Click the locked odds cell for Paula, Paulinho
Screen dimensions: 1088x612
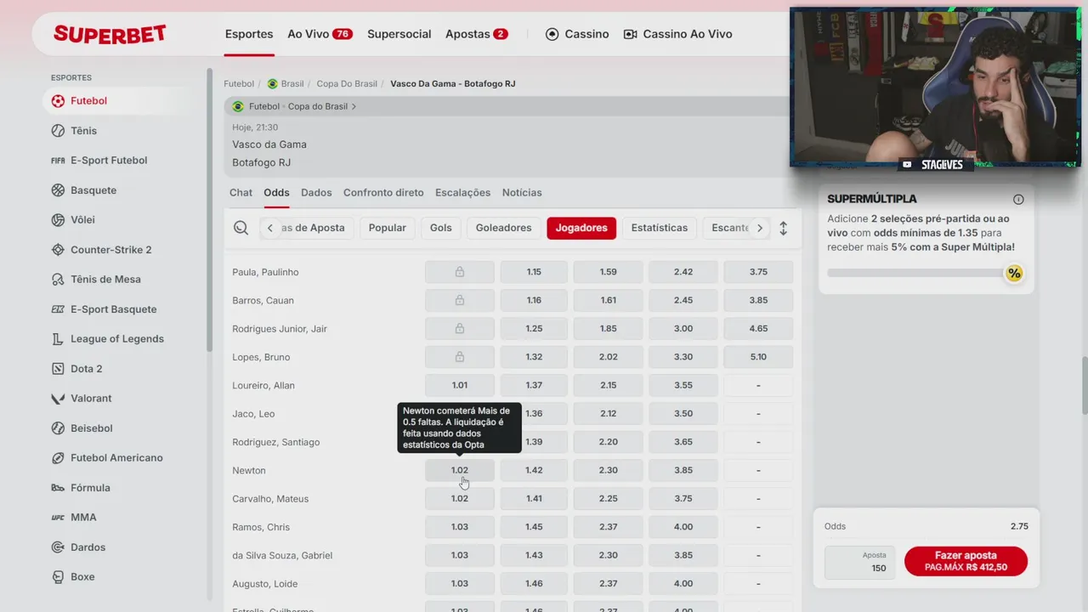click(460, 272)
